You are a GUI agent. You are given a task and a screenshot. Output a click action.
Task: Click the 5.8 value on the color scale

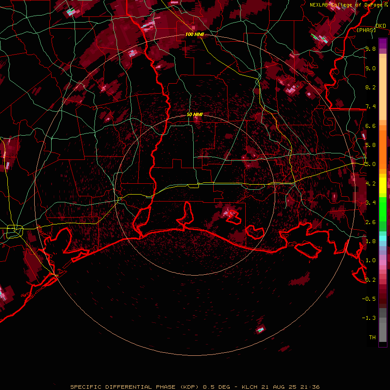pos(370,145)
